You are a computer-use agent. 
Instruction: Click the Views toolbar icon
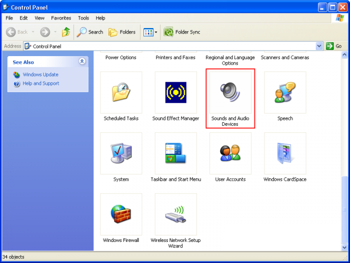pos(148,32)
